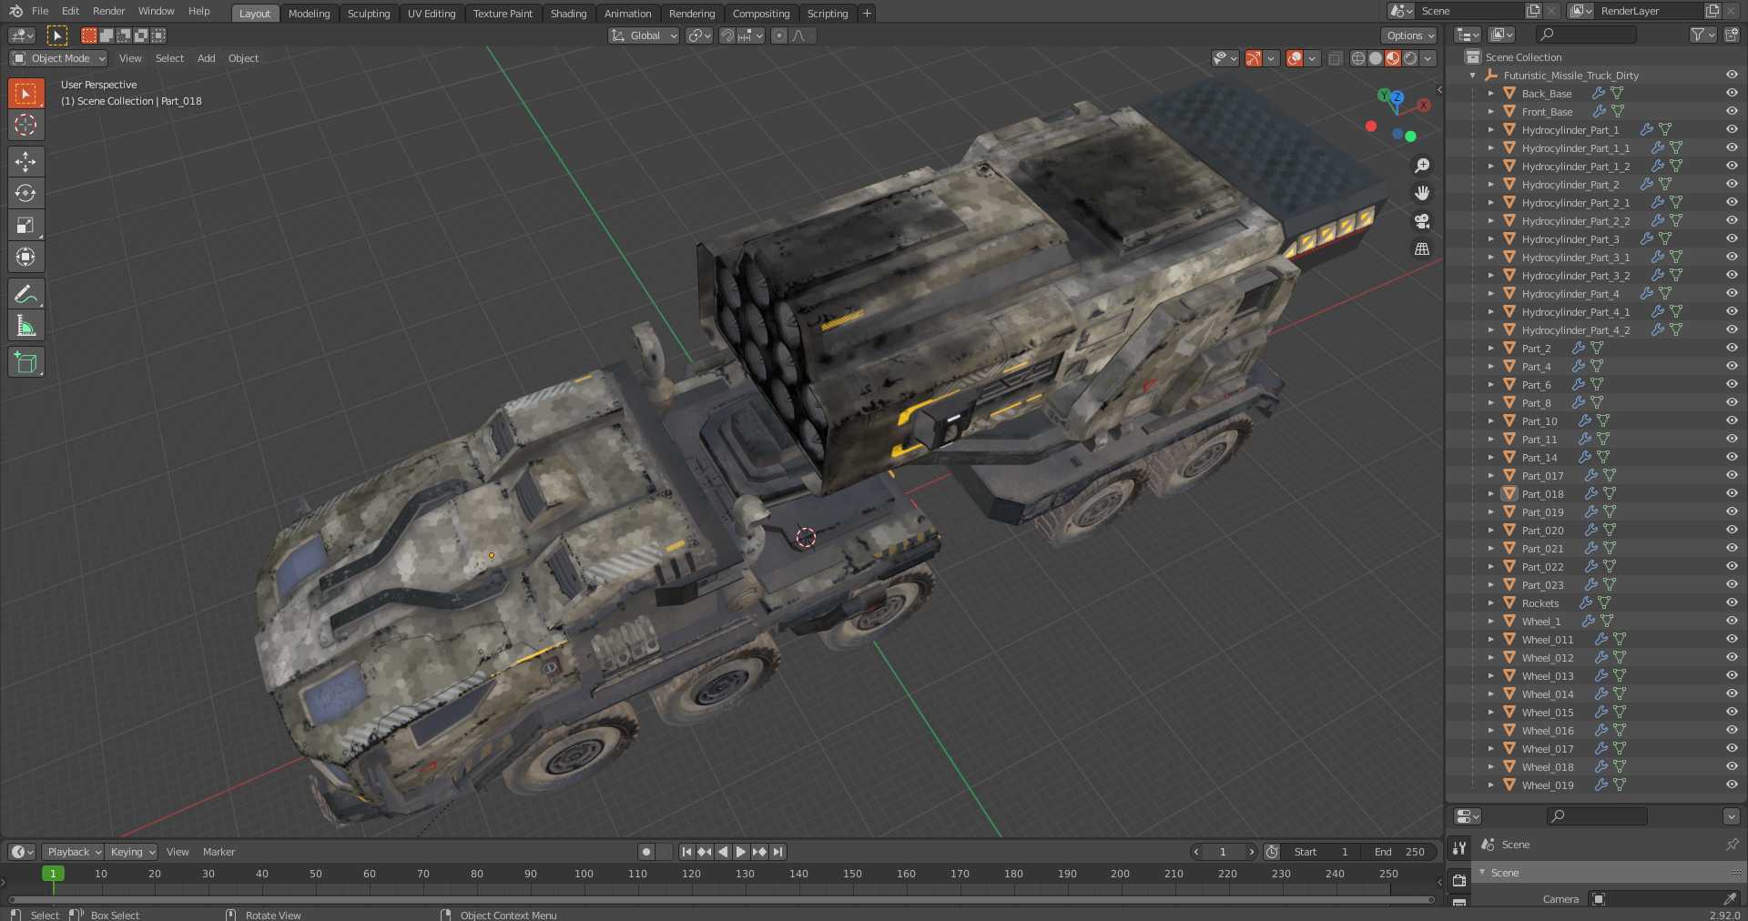Hide Wheel_019 via its eye icon

[x=1732, y=784]
